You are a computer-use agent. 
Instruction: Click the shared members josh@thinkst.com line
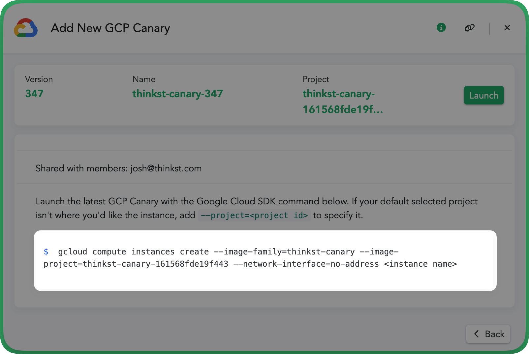point(118,168)
